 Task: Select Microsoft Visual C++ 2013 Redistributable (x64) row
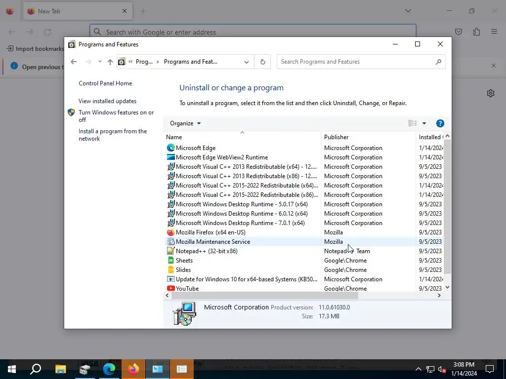[304, 167]
